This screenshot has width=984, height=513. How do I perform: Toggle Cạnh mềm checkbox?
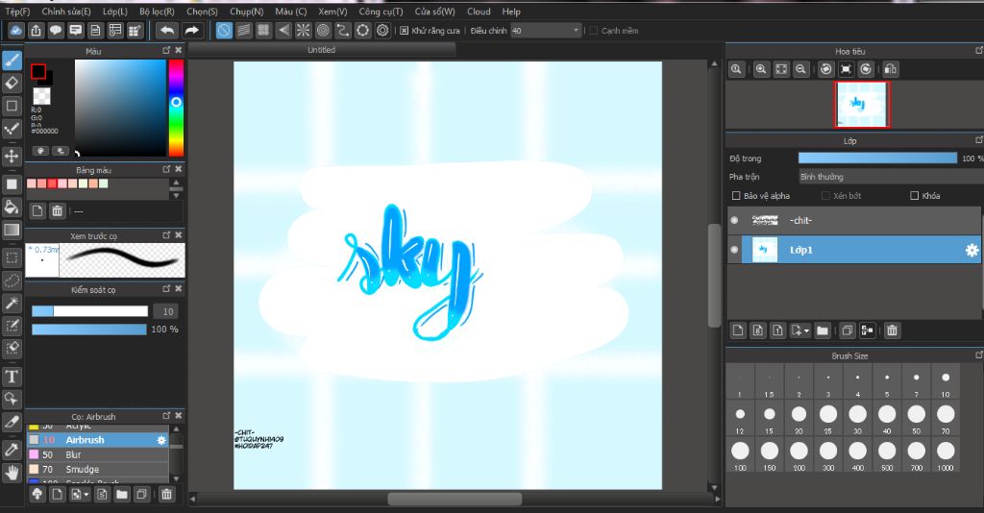[593, 30]
